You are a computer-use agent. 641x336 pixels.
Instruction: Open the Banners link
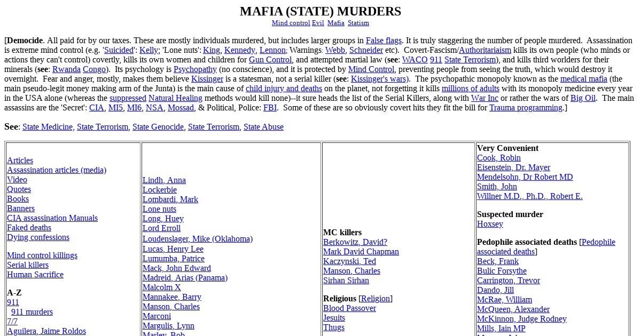click(x=21, y=209)
